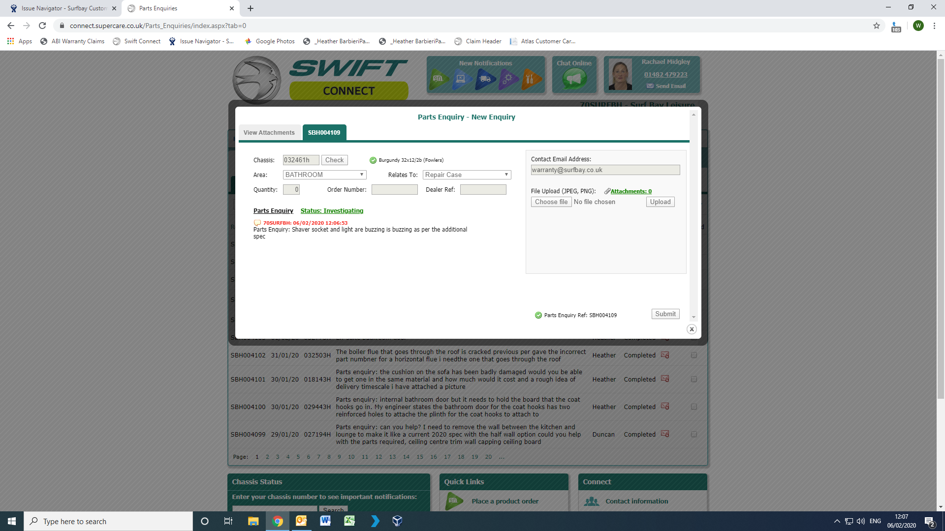Click the orange tools notification icon
Viewport: 945px width, 531px height.
[531, 79]
